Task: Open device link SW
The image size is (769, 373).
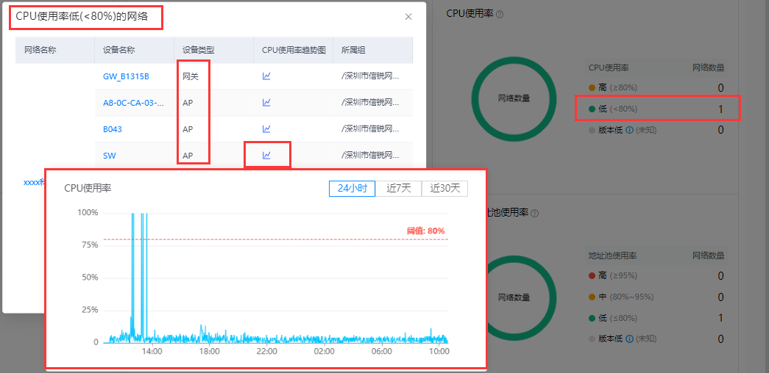Action: point(110,156)
